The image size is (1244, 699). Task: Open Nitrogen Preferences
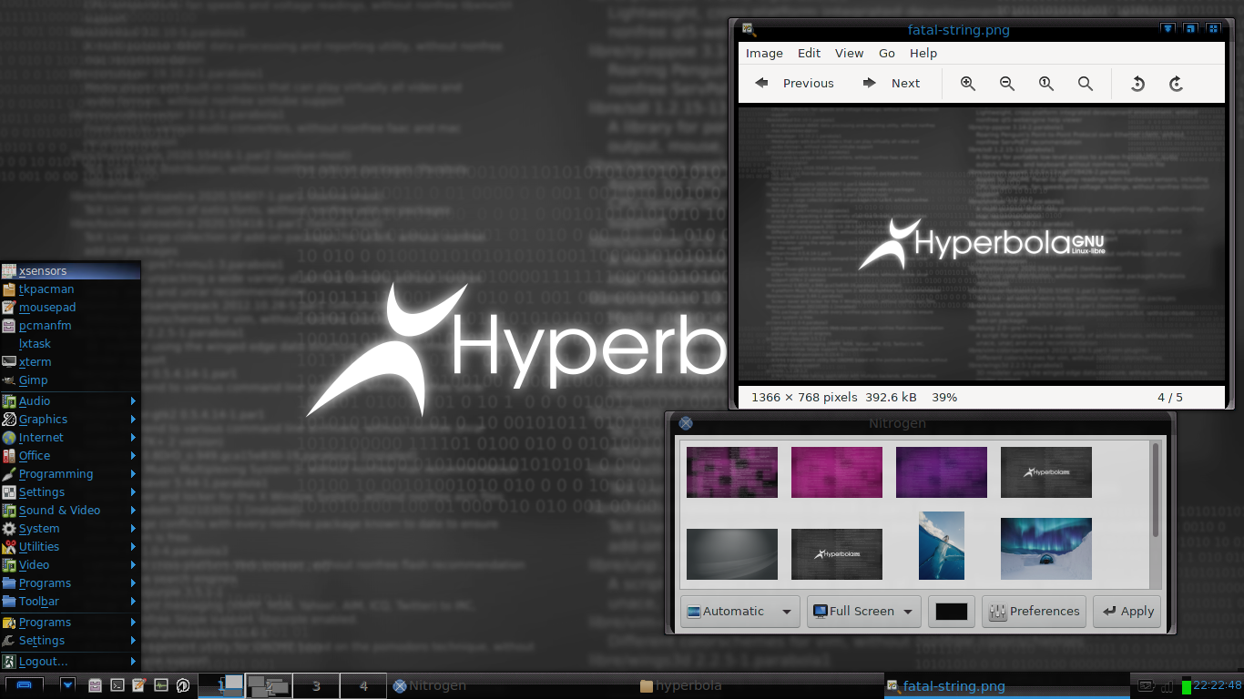pos(1035,612)
